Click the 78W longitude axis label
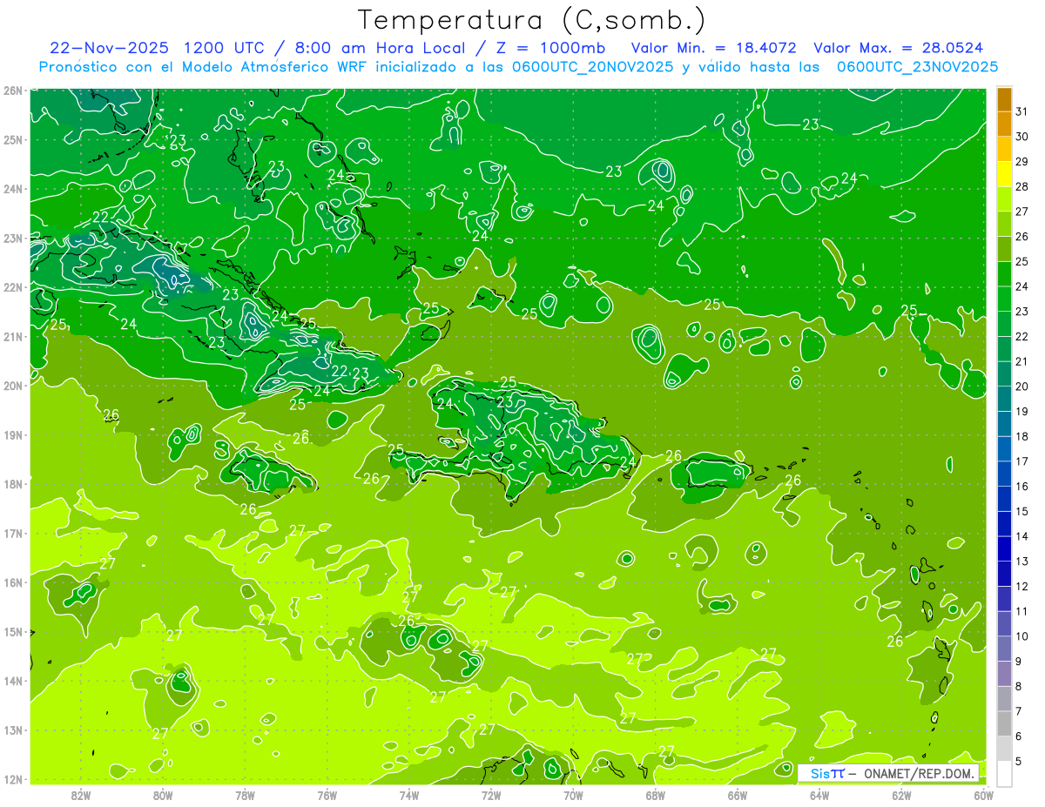This screenshot has width=1045, height=807. (x=245, y=795)
